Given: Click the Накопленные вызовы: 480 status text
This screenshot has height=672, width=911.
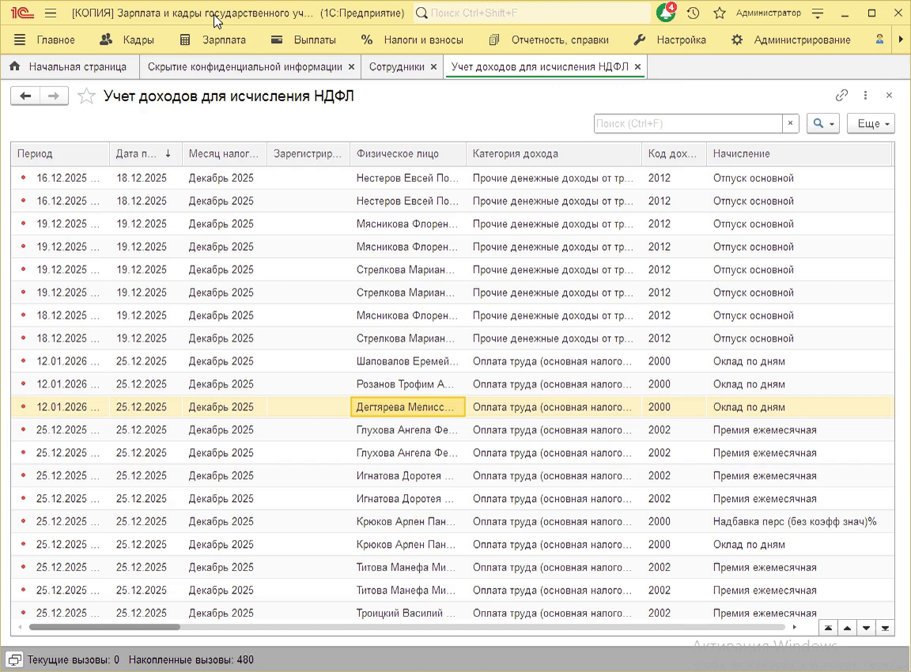Looking at the screenshot, I should pyautogui.click(x=191, y=660).
